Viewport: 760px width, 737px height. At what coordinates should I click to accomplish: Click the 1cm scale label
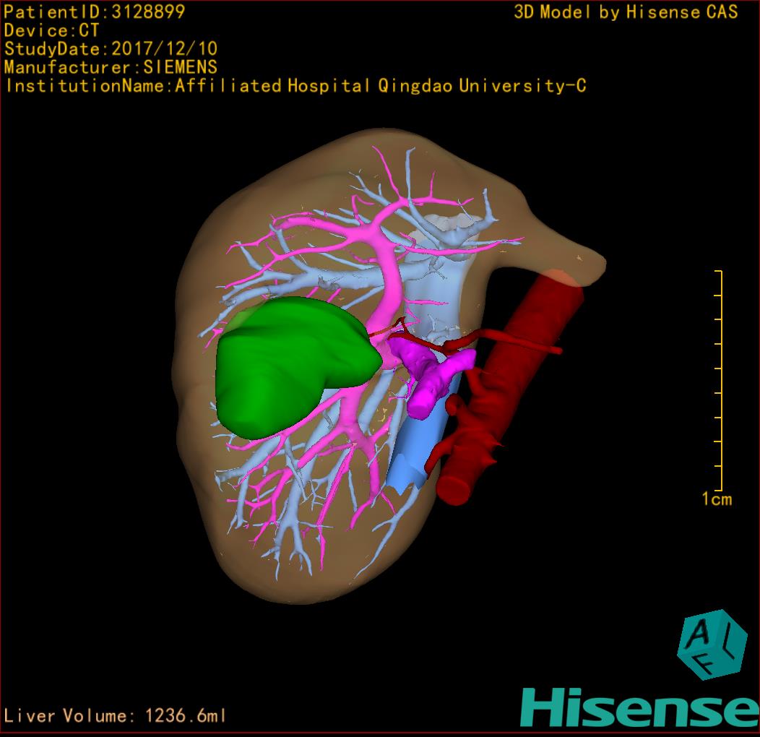click(x=716, y=499)
